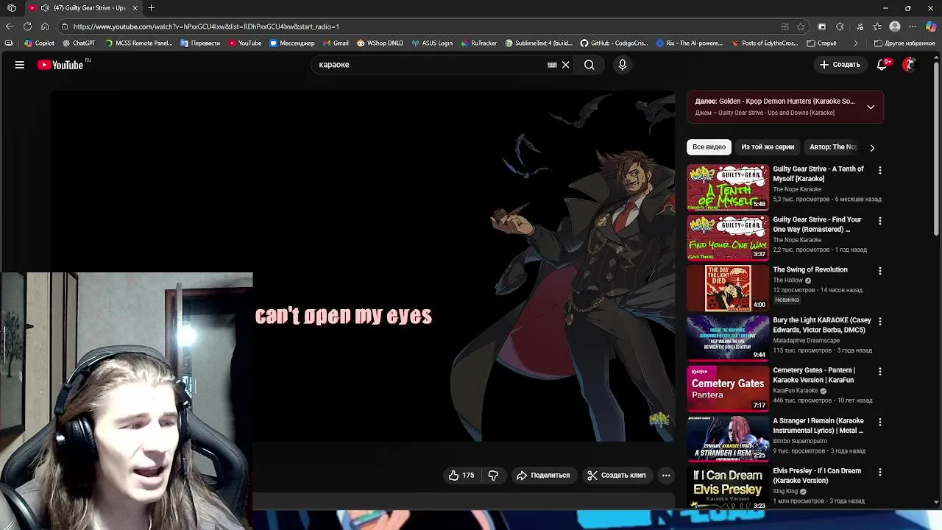Open A Stranger I Remain video title
Screen dimensions: 942x530
point(818,425)
